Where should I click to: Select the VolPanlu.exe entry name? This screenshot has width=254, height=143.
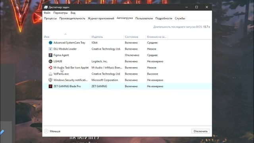click(61, 74)
